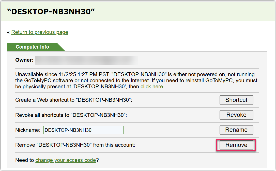276x171 pixels.
Task: Click the Remove from this account label
Action: click(x=75, y=145)
